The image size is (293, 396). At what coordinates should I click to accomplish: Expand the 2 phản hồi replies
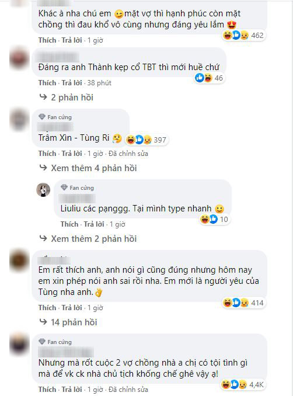pos(67,98)
